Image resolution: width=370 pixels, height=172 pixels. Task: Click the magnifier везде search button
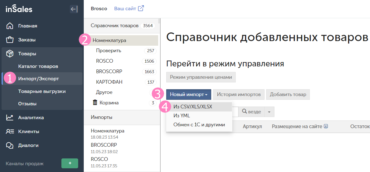coord(251,111)
